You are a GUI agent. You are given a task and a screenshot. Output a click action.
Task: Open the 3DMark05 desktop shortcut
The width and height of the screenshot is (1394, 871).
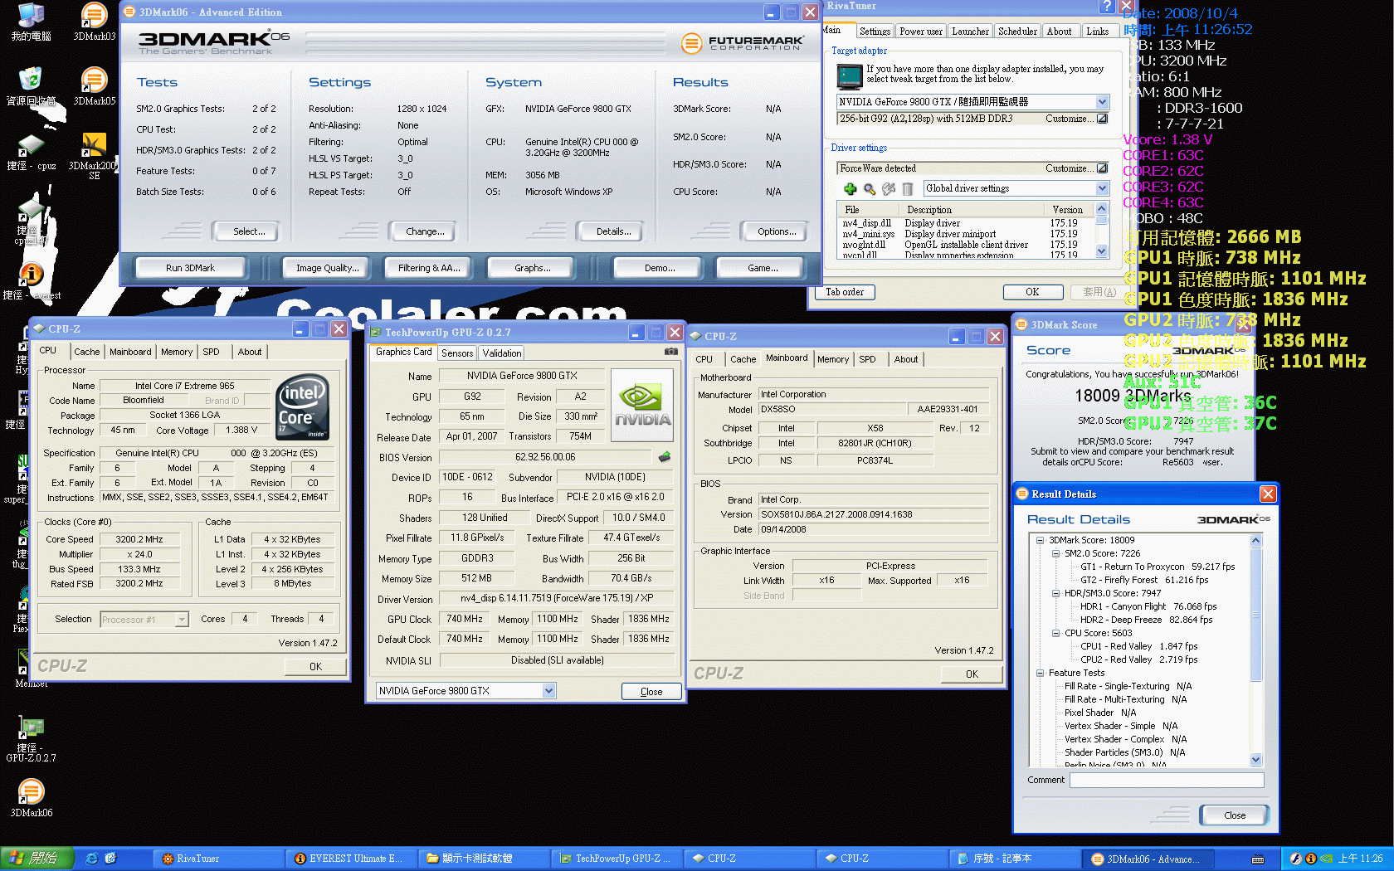click(94, 86)
